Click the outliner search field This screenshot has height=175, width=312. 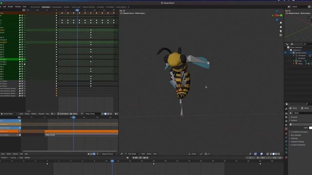308,44
